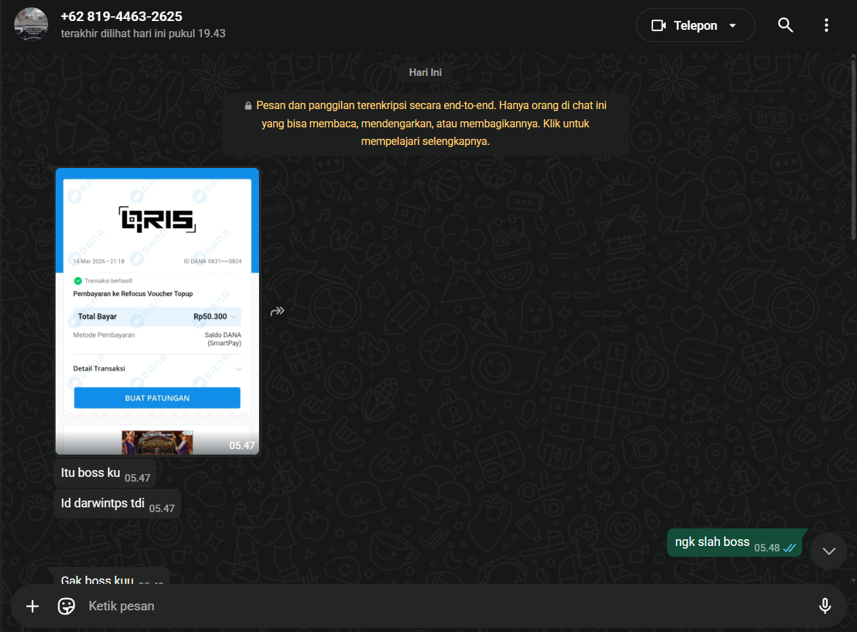Click the read receipt checkmarks at 05.48
Image resolution: width=857 pixels, height=632 pixels.
click(789, 548)
